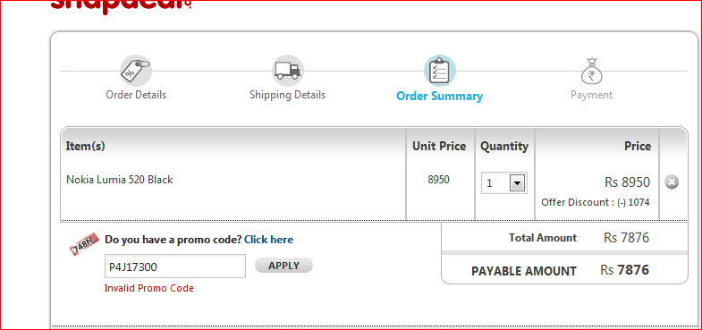Click the Invalid Promo Code error message
Screen dimensions: 702x330
click(x=149, y=288)
